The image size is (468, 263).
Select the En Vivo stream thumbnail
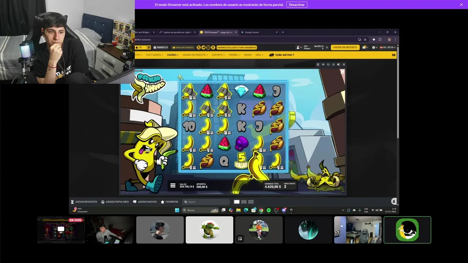(61, 230)
